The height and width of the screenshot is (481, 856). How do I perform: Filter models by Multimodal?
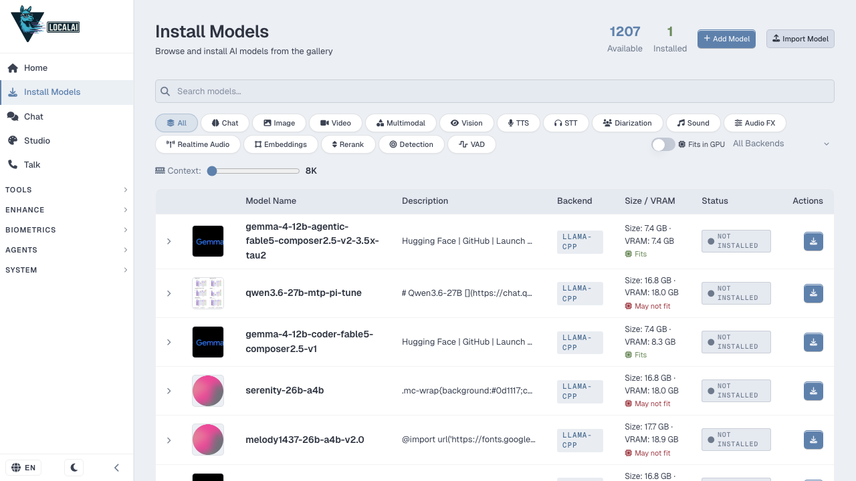coord(401,123)
